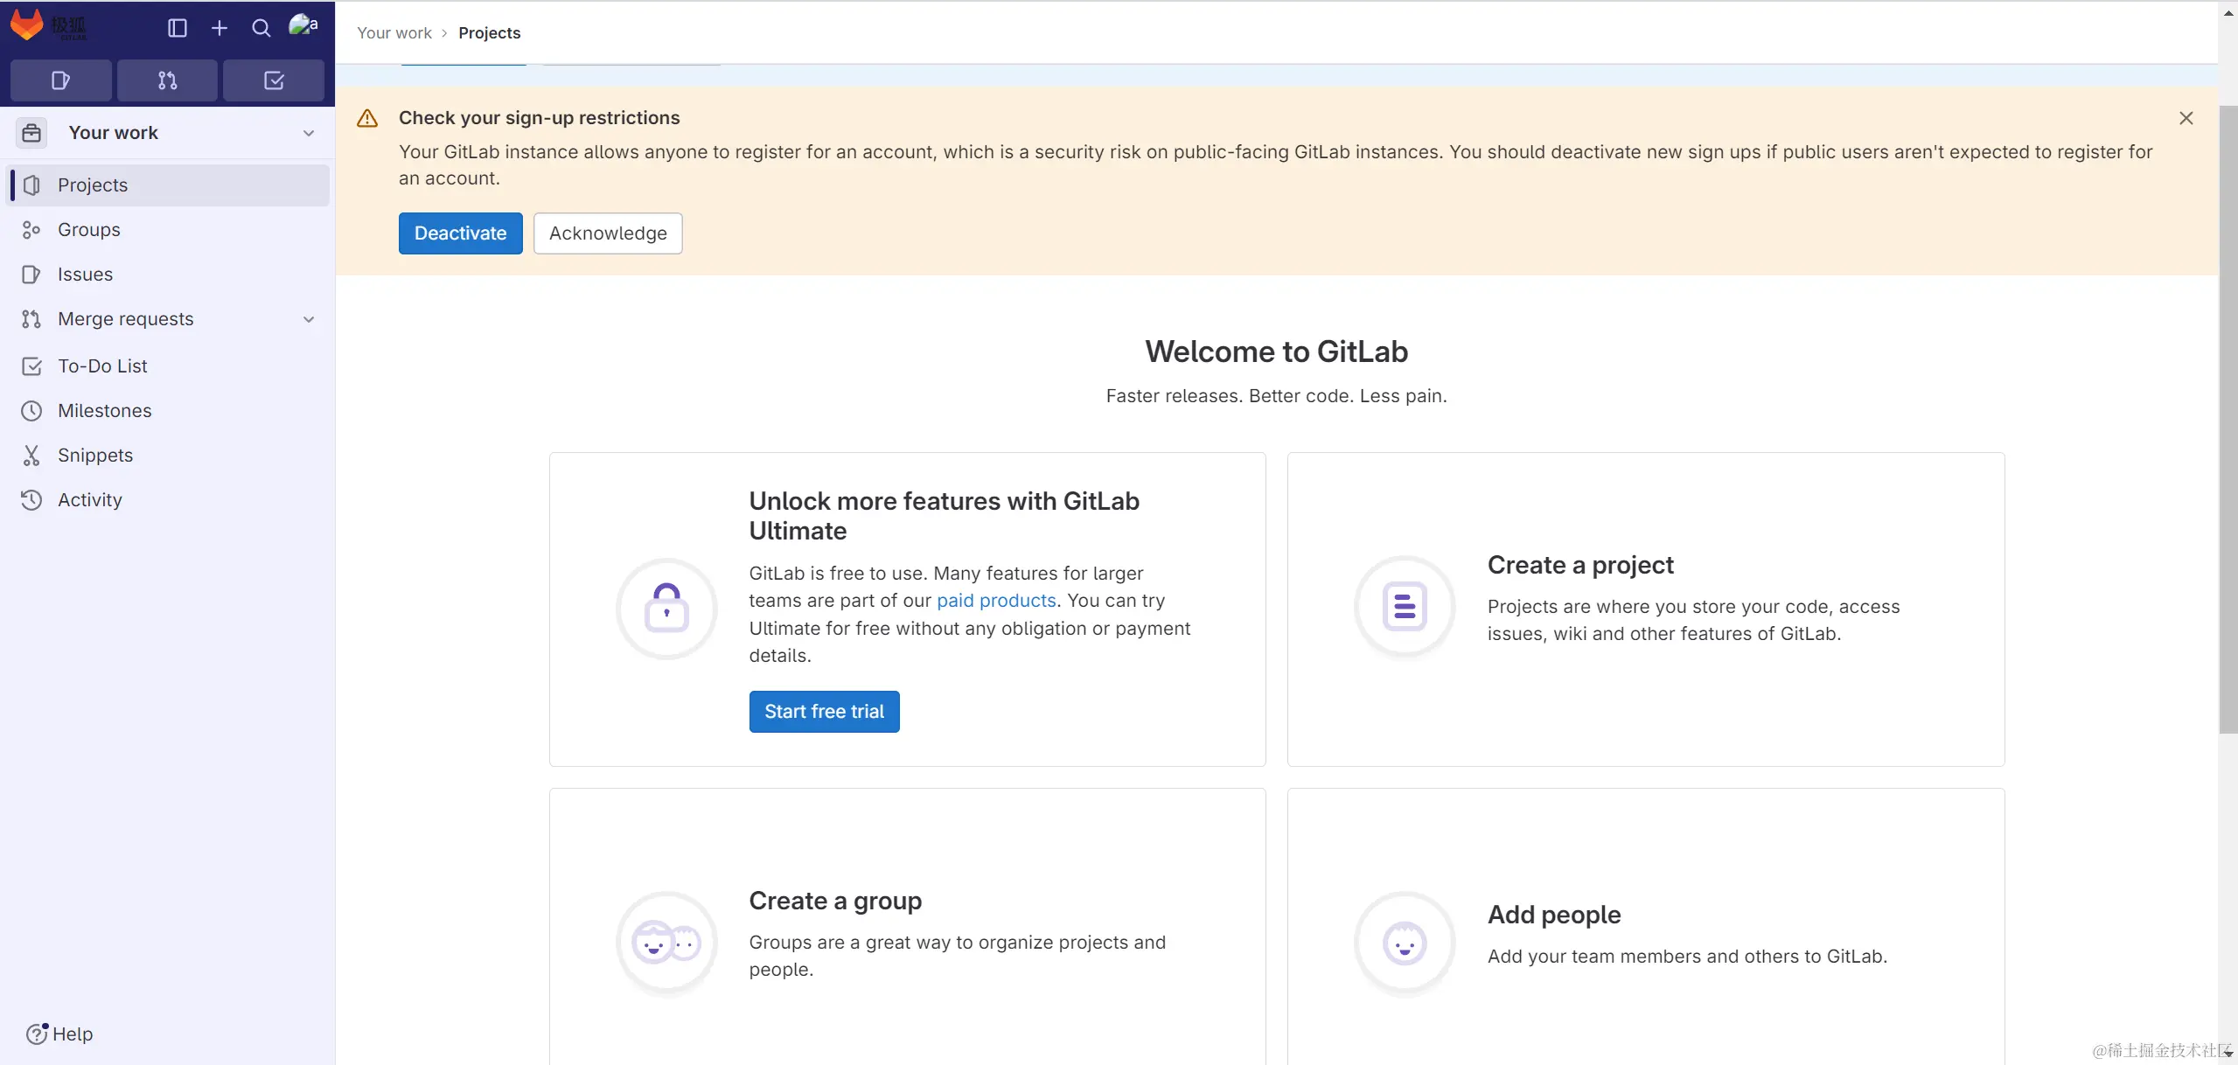Open merge requests shortcut button
This screenshot has height=1065, width=2238.
point(167,80)
